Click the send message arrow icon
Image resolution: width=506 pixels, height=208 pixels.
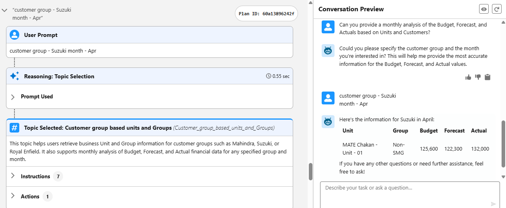[494, 204]
